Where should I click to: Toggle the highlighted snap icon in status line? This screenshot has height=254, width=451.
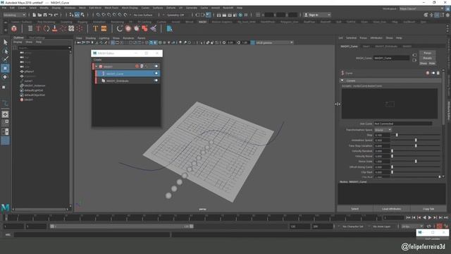coord(77,15)
